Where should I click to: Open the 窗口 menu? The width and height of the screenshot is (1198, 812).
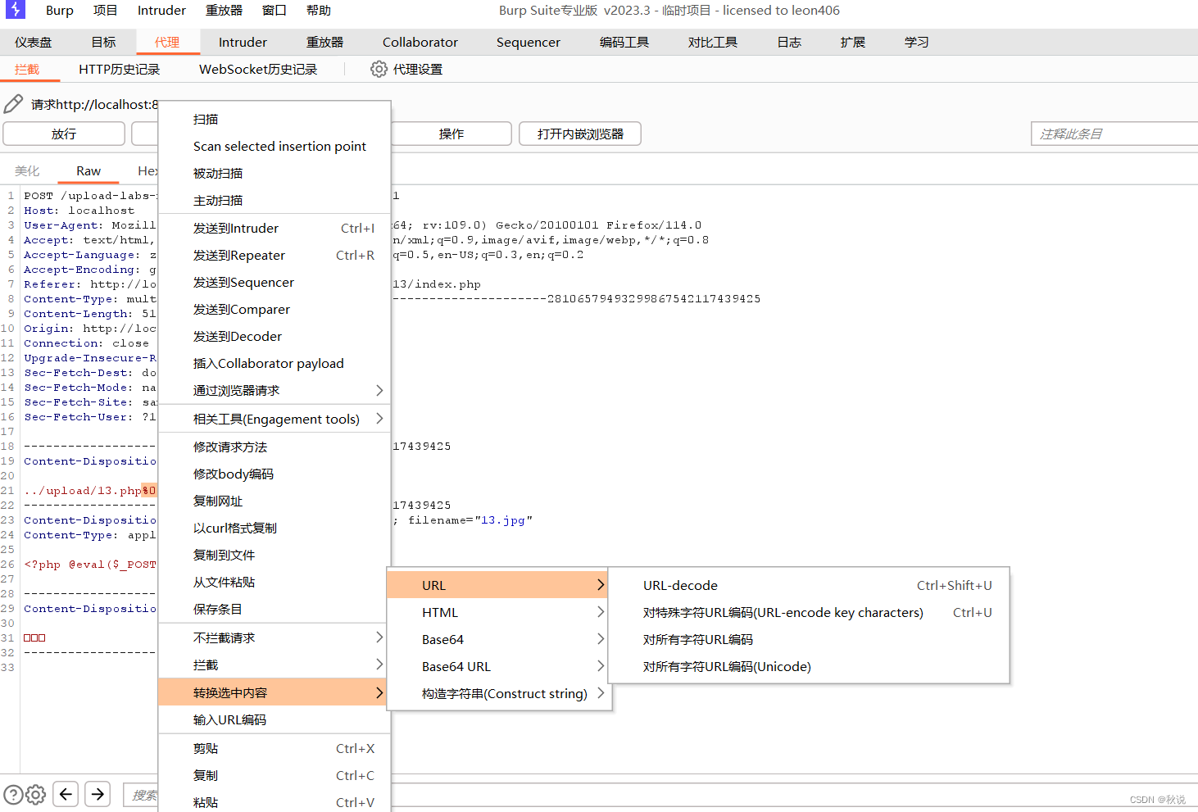tap(275, 11)
